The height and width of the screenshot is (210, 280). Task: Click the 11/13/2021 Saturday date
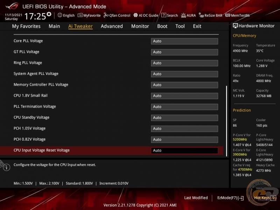pos(13,17)
